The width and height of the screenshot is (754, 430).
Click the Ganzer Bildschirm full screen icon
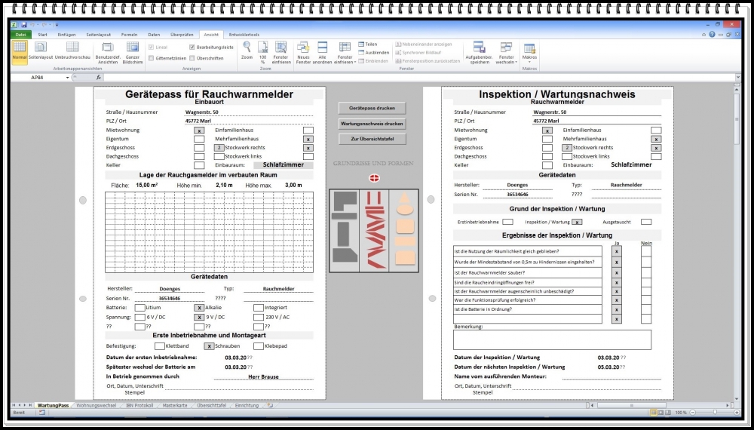[133, 50]
